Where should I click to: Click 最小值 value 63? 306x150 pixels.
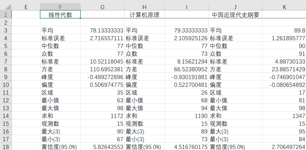tap(120, 100)
